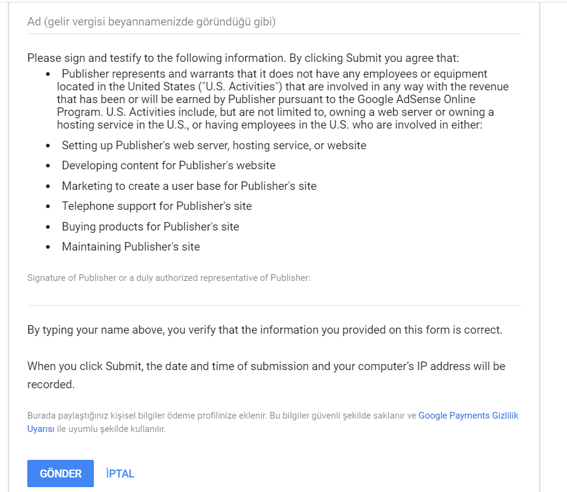
Task: Click the 'Uyarısı' link text on second line
Action: [41, 429]
